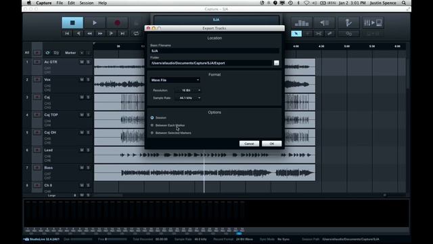Stop playback with the Stop button
Image resolution: width=433 pixels, height=244 pixels.
tap(72, 22)
